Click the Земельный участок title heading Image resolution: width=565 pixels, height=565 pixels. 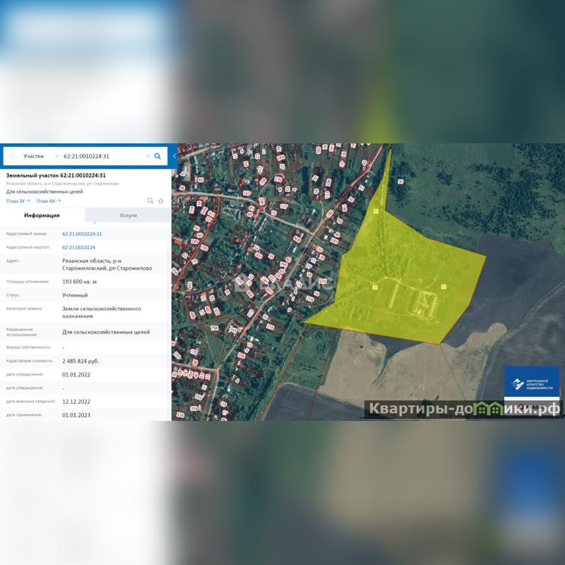(x=56, y=175)
